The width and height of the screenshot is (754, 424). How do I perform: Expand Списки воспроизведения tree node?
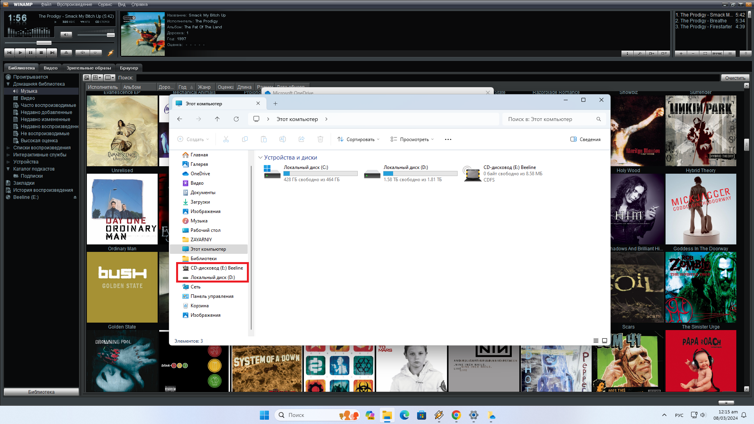coord(8,148)
